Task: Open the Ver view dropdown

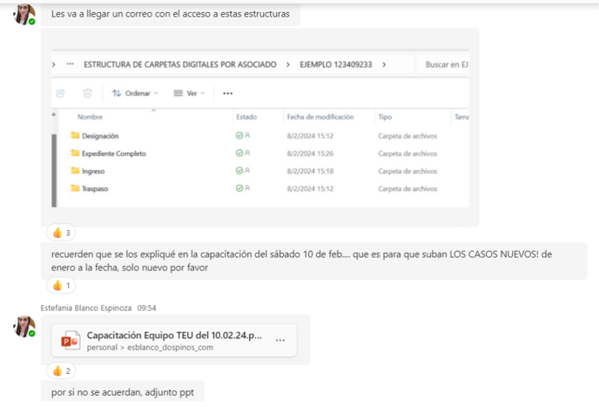Action: (x=189, y=93)
